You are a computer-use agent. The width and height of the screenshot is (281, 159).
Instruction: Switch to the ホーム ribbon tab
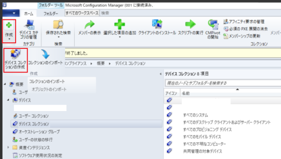29,13
